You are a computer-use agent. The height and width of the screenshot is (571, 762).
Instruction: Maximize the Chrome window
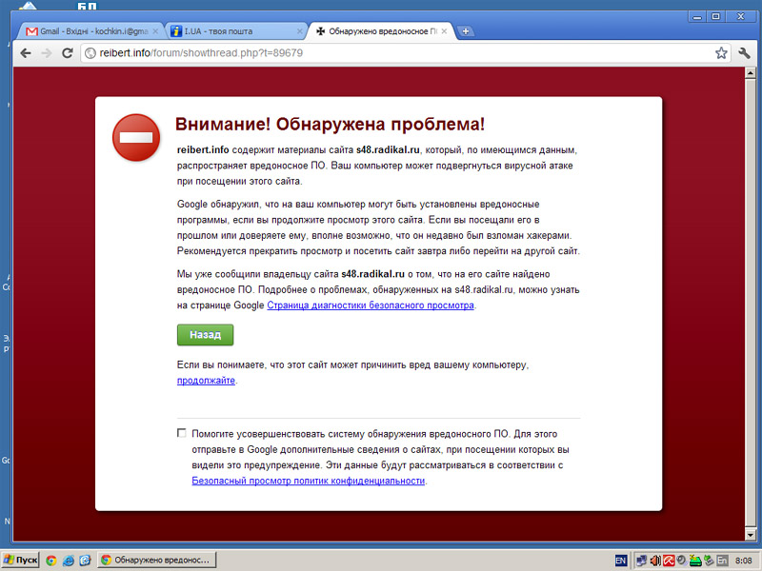(x=715, y=16)
